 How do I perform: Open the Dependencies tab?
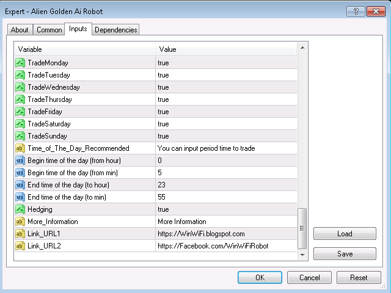coord(115,30)
